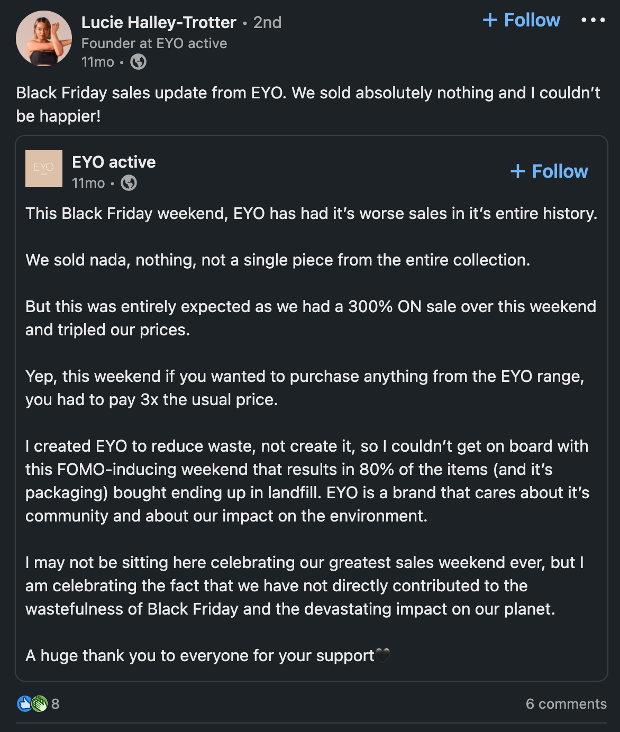The image size is (620, 732).
Task: View the 6 comments on the post
Action: coord(566,703)
